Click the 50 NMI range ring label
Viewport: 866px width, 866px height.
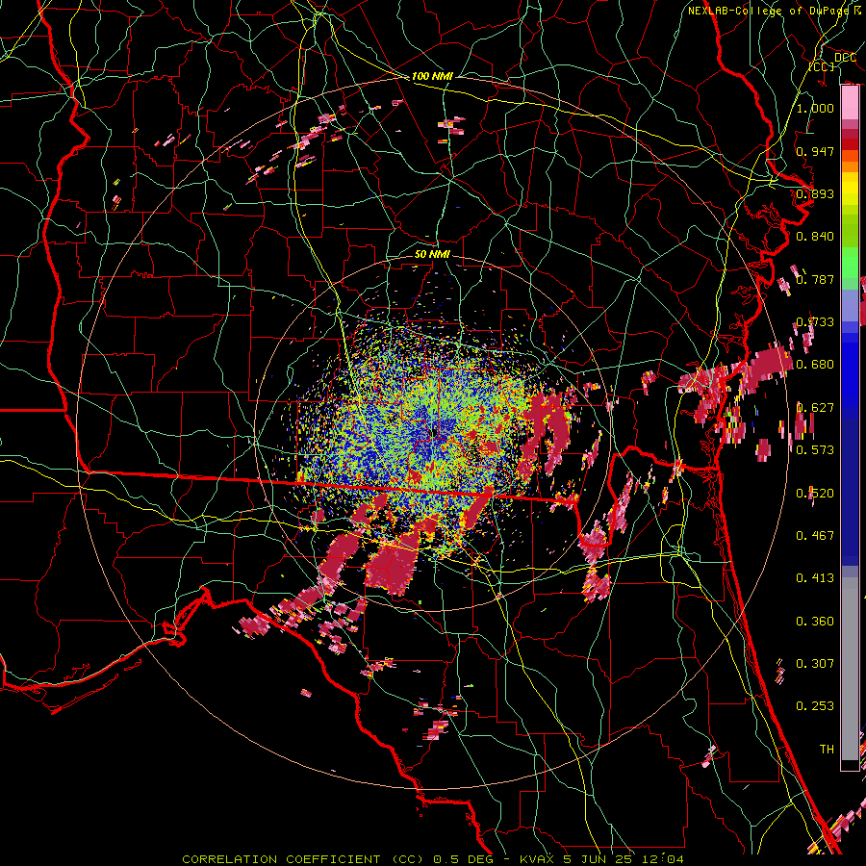pyautogui.click(x=432, y=254)
